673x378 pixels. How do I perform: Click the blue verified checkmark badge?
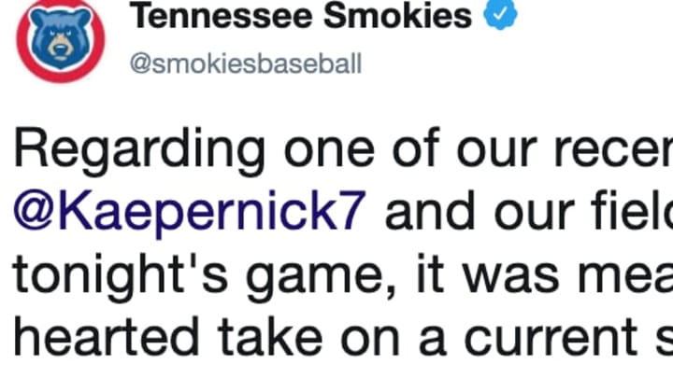500,15
